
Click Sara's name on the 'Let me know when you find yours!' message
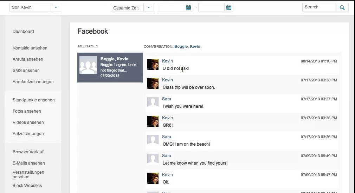pos(166,156)
